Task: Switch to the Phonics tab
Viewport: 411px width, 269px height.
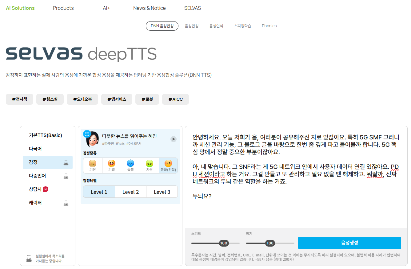Action: click(x=269, y=26)
